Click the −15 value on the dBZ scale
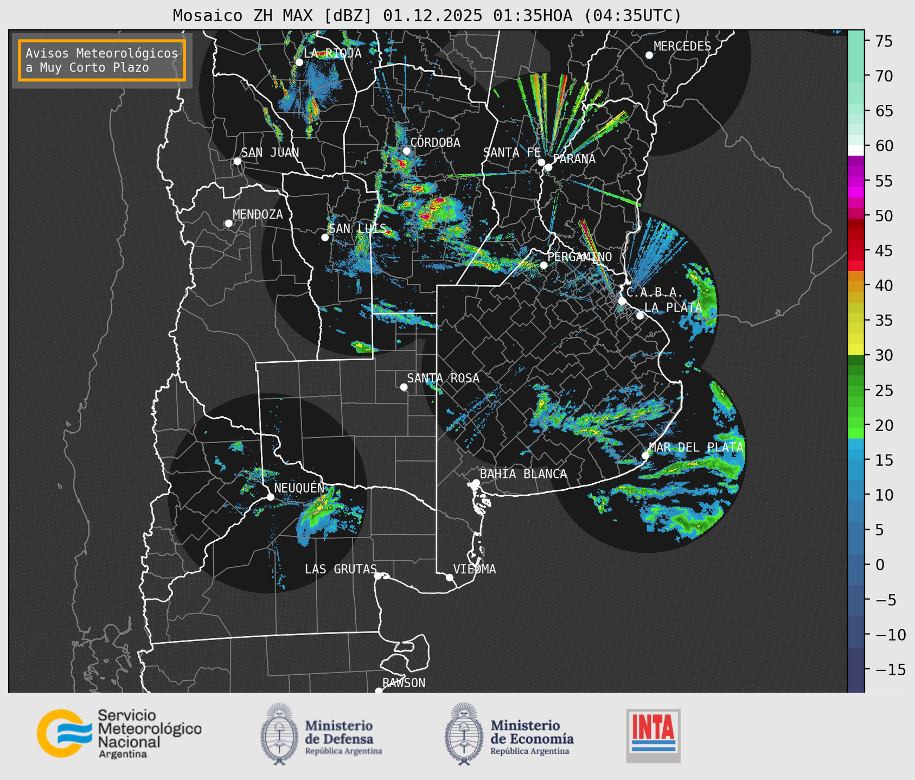This screenshot has height=780, width=915. pos(888,670)
